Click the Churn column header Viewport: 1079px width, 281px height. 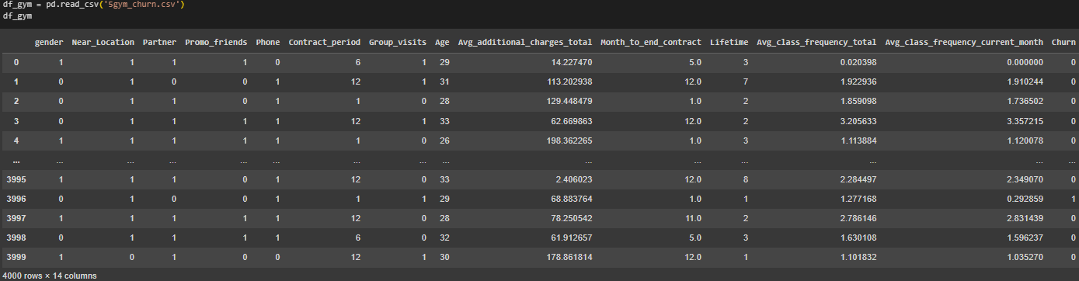tap(1063, 42)
